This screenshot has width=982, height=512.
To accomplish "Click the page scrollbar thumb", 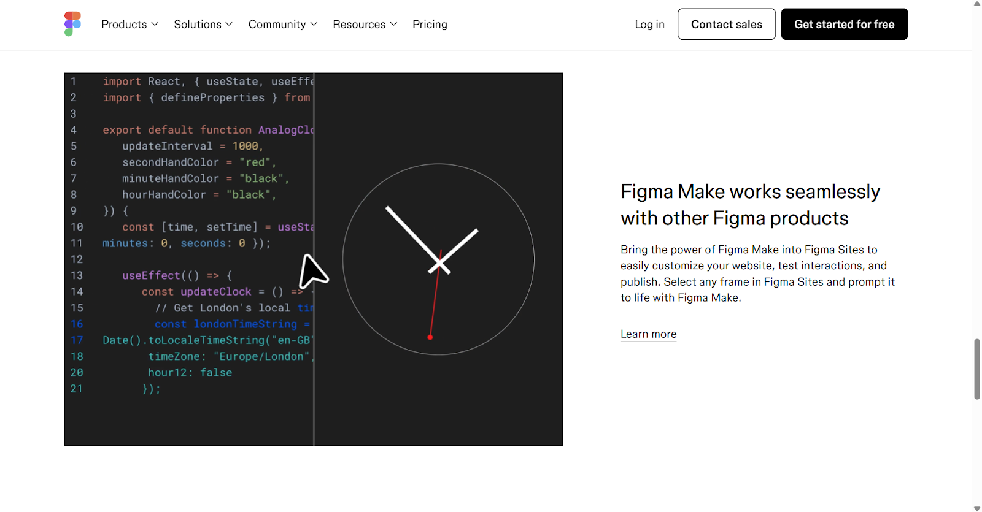I will pyautogui.click(x=977, y=369).
